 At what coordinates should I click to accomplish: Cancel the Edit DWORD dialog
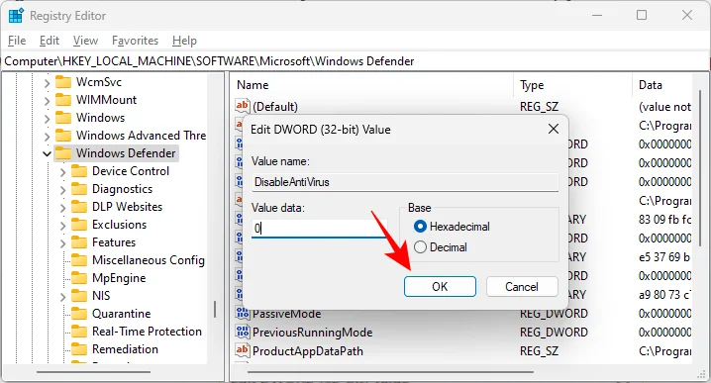tap(522, 286)
